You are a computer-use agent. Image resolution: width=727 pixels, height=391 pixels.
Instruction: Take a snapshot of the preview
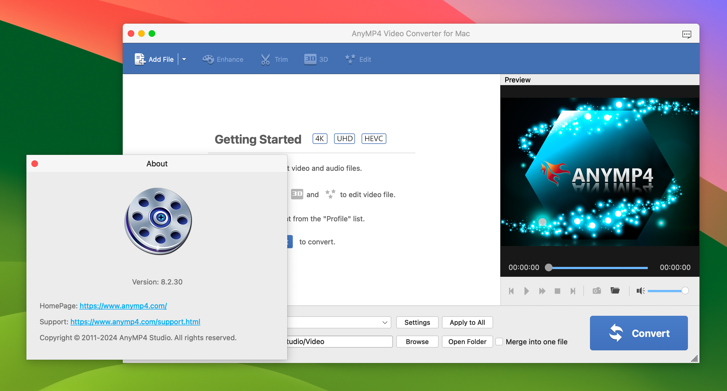597,291
